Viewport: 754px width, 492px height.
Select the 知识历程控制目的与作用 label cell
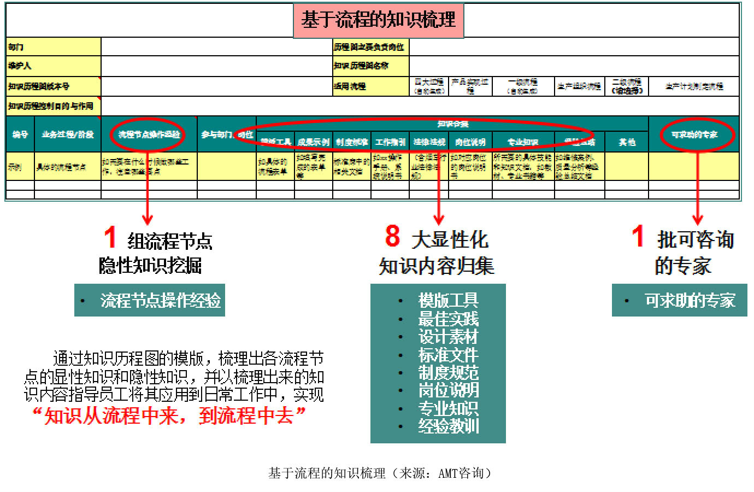54,106
